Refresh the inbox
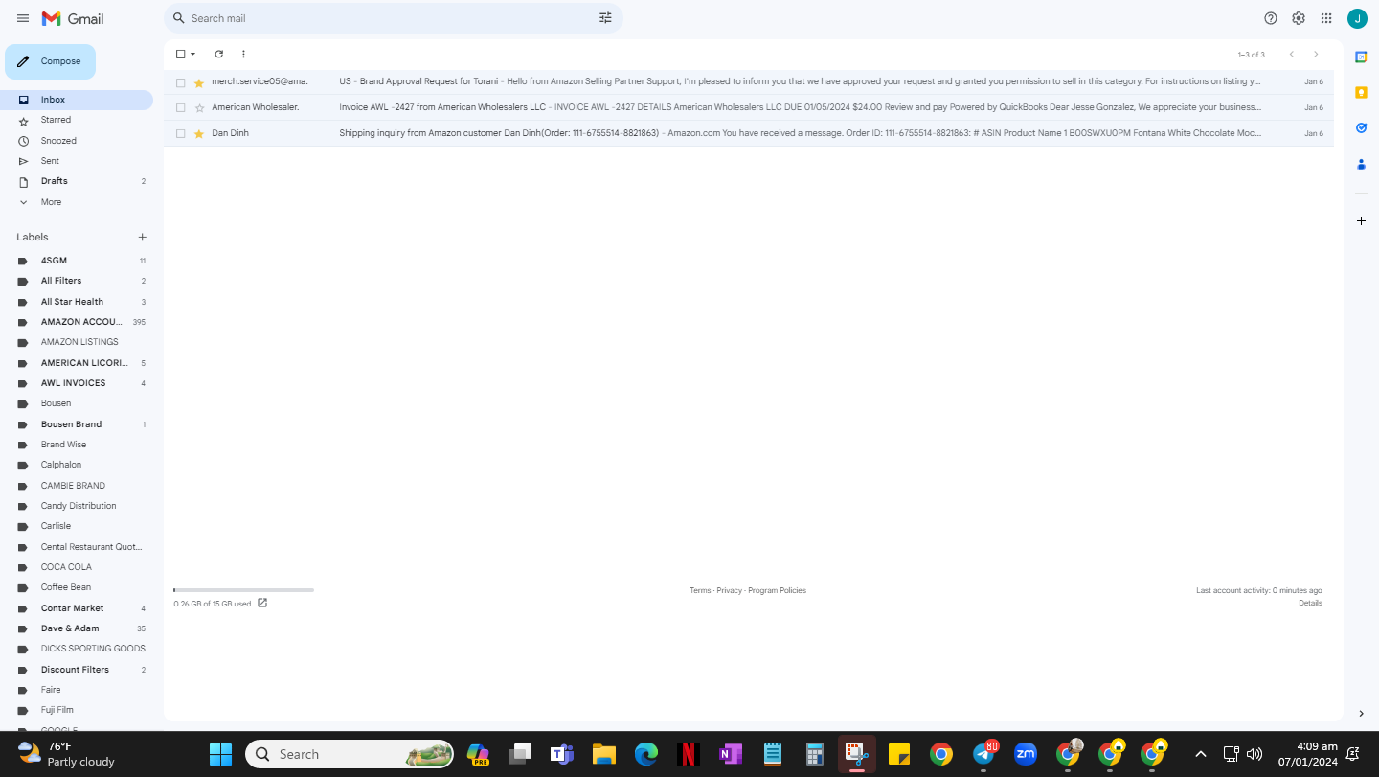This screenshot has width=1379, height=777. (218, 55)
